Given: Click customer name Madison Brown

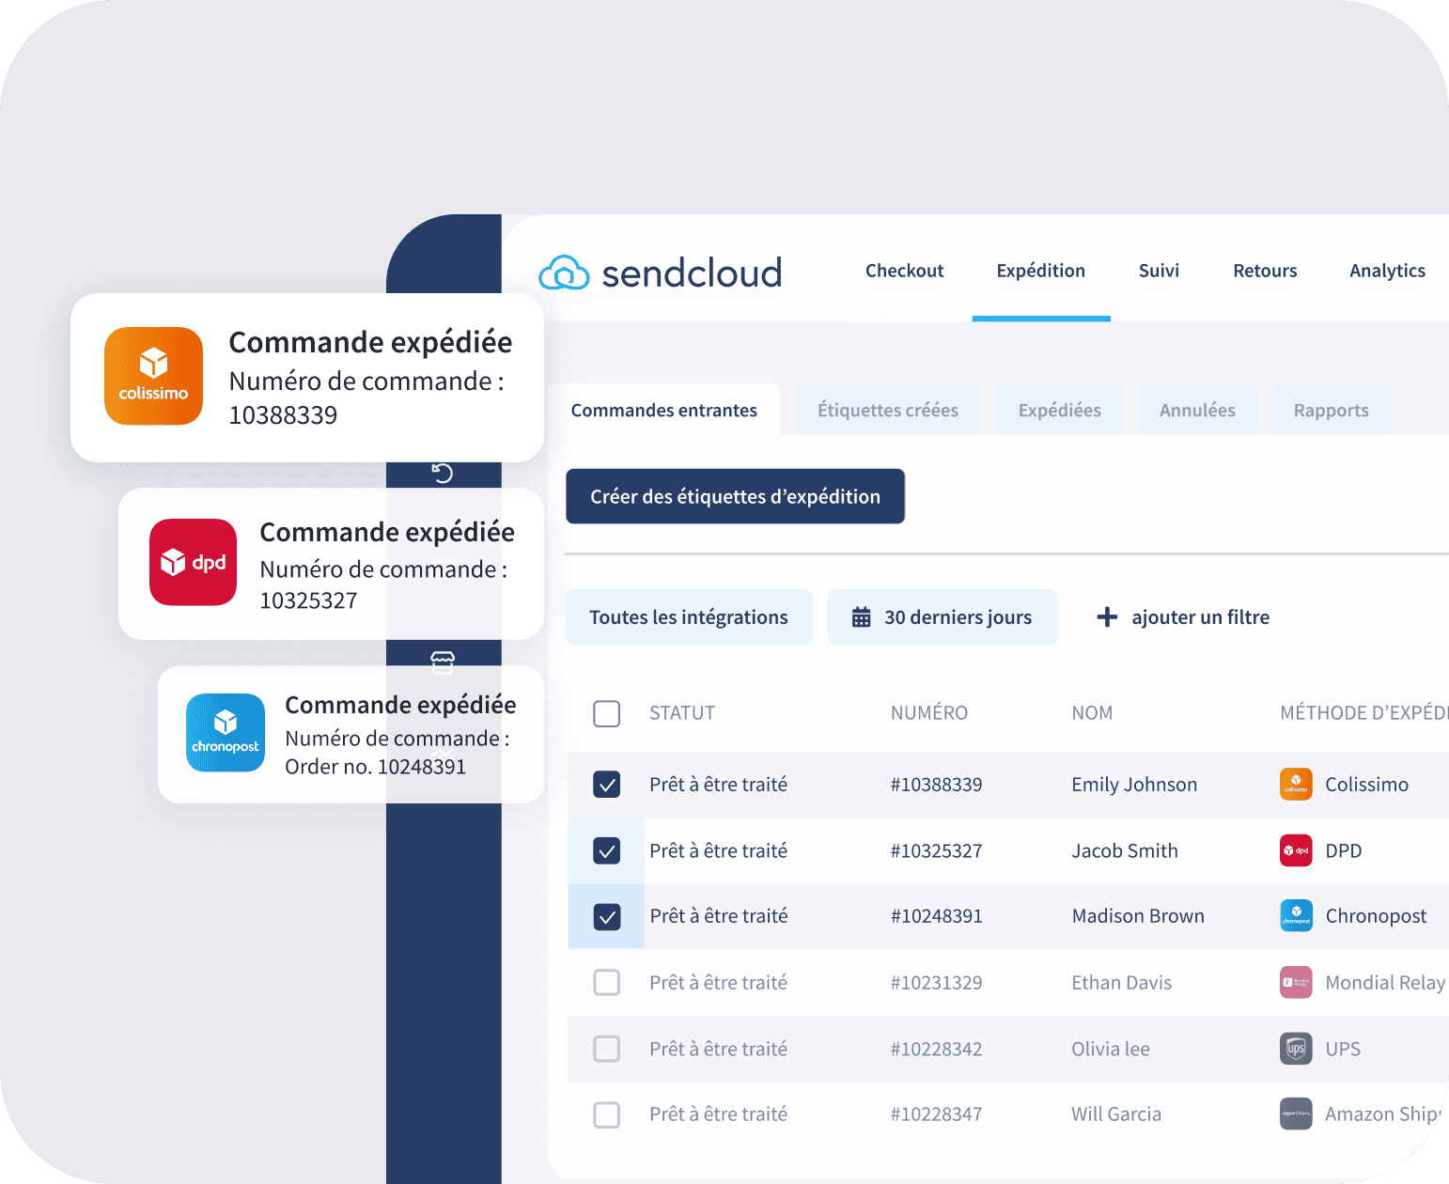Looking at the screenshot, I should pyautogui.click(x=1138, y=916).
